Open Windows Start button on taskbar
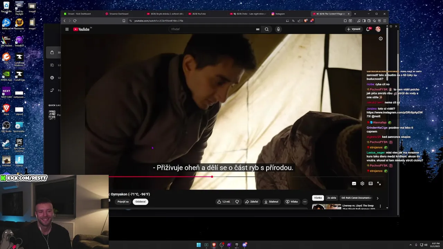Viewport: 443px width, 249px height. [x=199, y=245]
